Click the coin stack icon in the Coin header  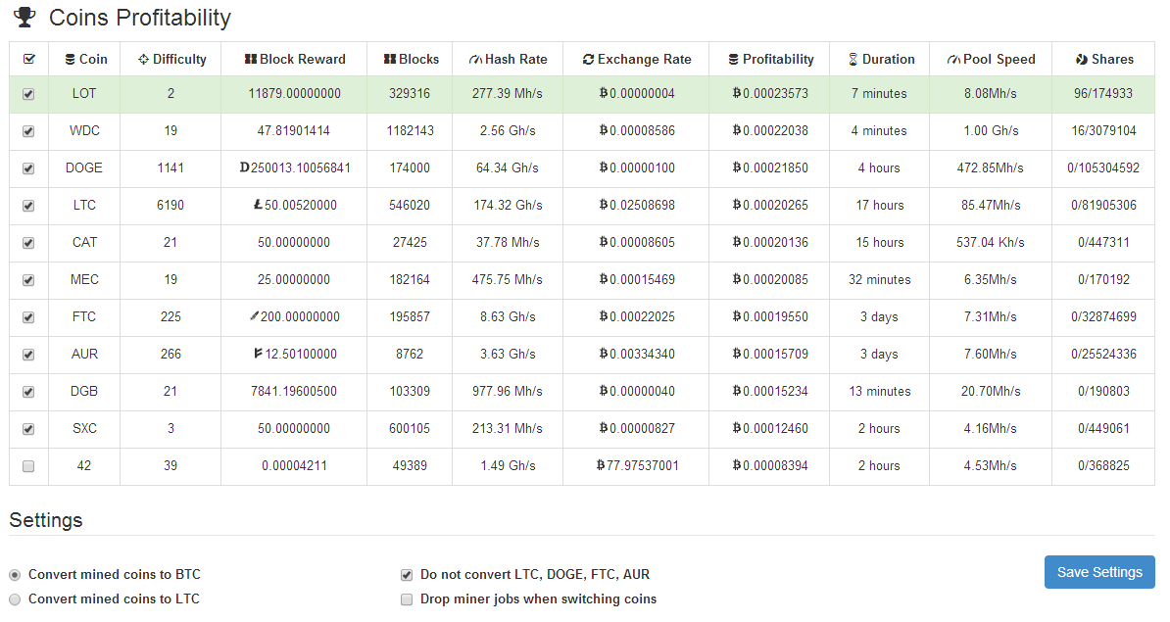[x=71, y=60]
